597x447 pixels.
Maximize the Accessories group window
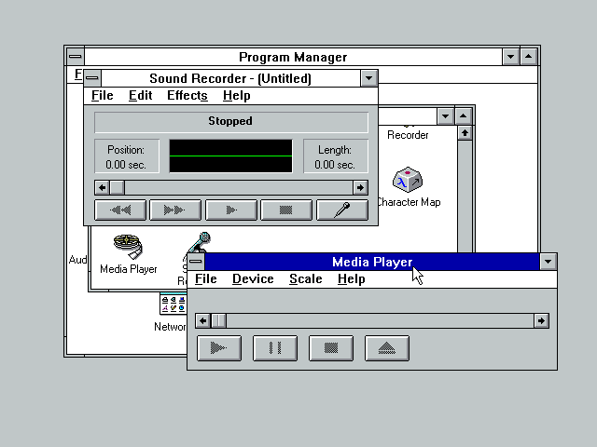(x=463, y=115)
